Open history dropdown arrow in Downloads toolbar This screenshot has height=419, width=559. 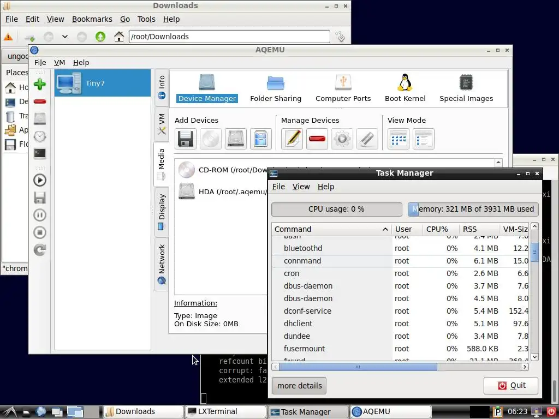pyautogui.click(x=64, y=37)
